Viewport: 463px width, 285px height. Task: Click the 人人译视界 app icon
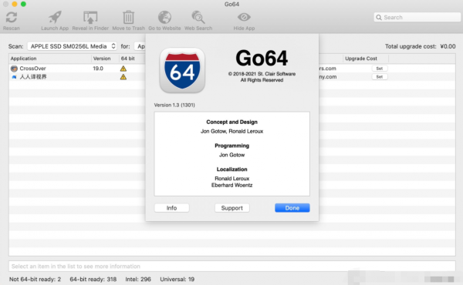tap(14, 77)
